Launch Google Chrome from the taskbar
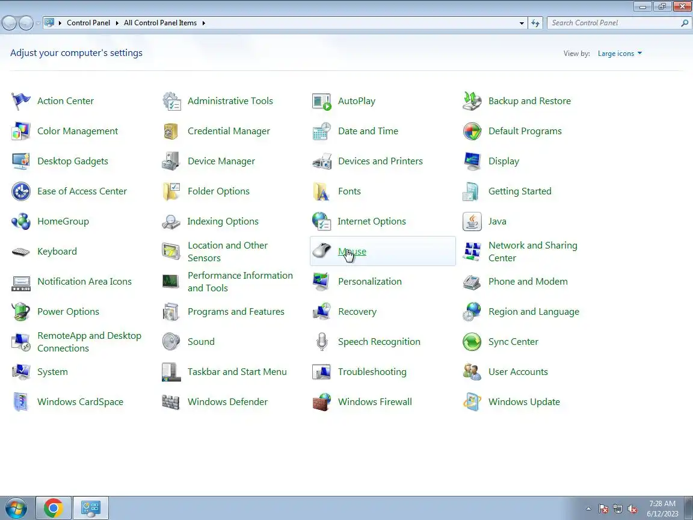 point(53,509)
